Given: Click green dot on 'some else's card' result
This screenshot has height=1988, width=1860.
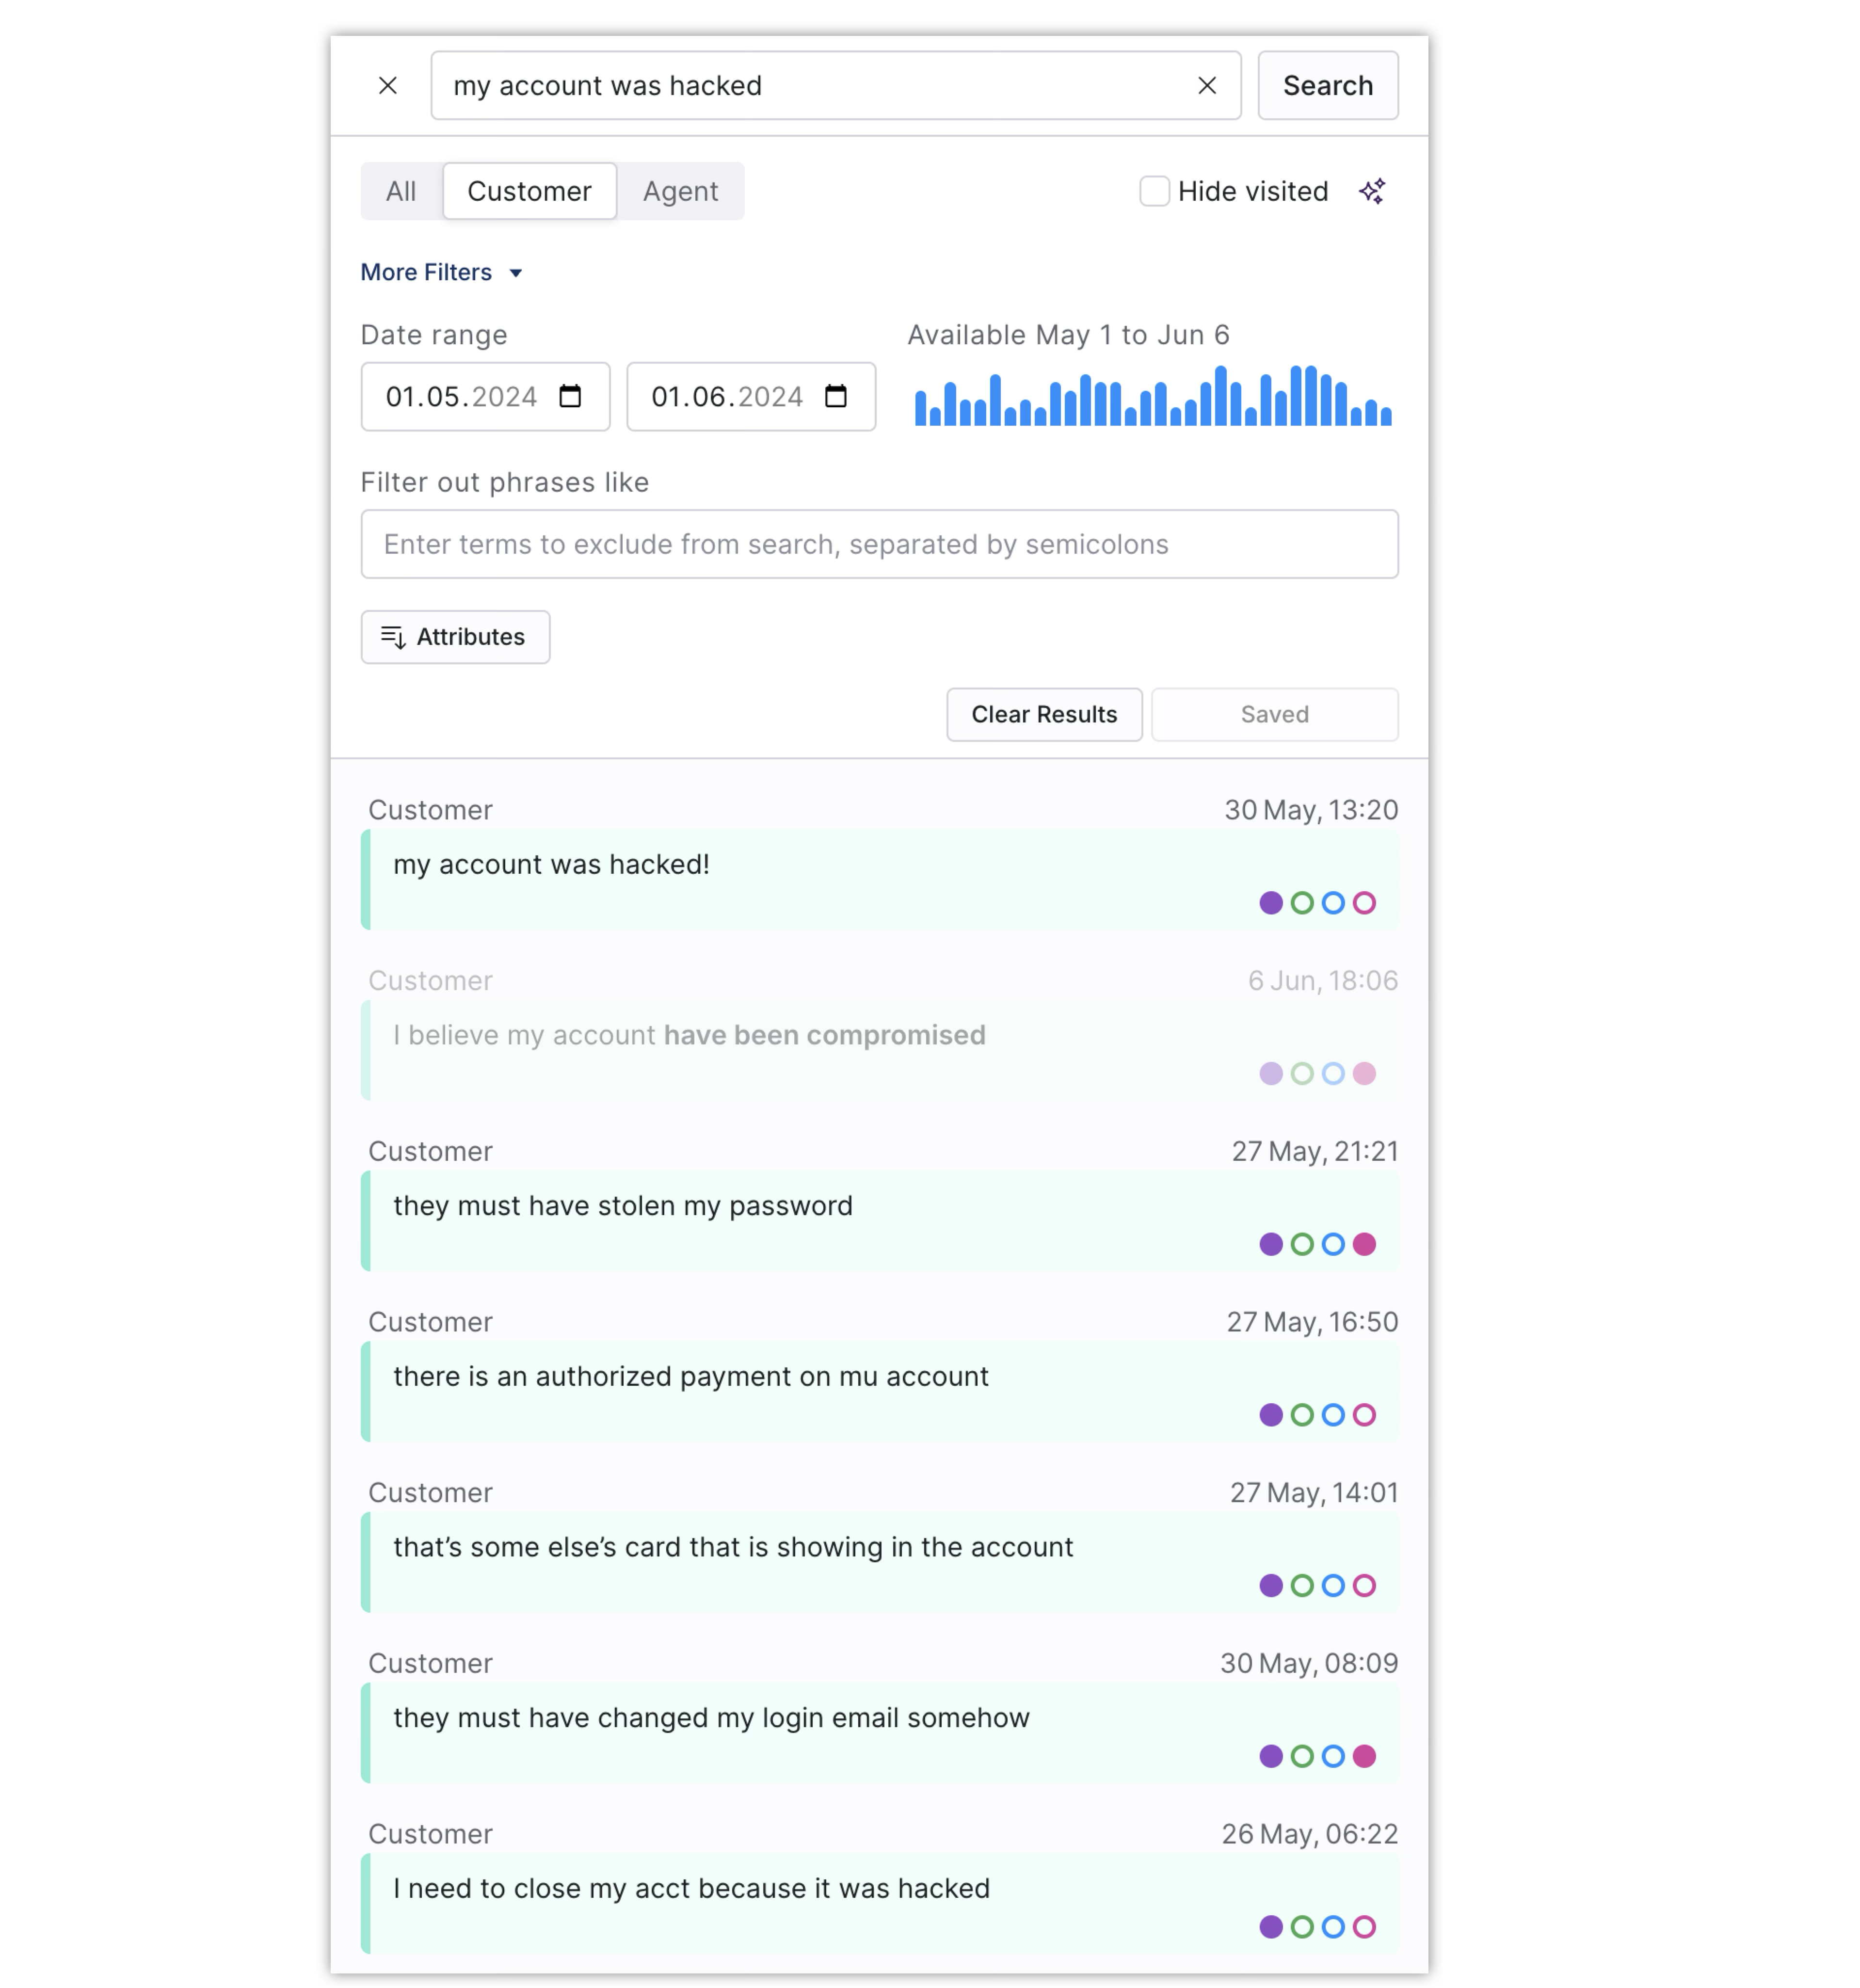Looking at the screenshot, I should [x=1301, y=1586].
